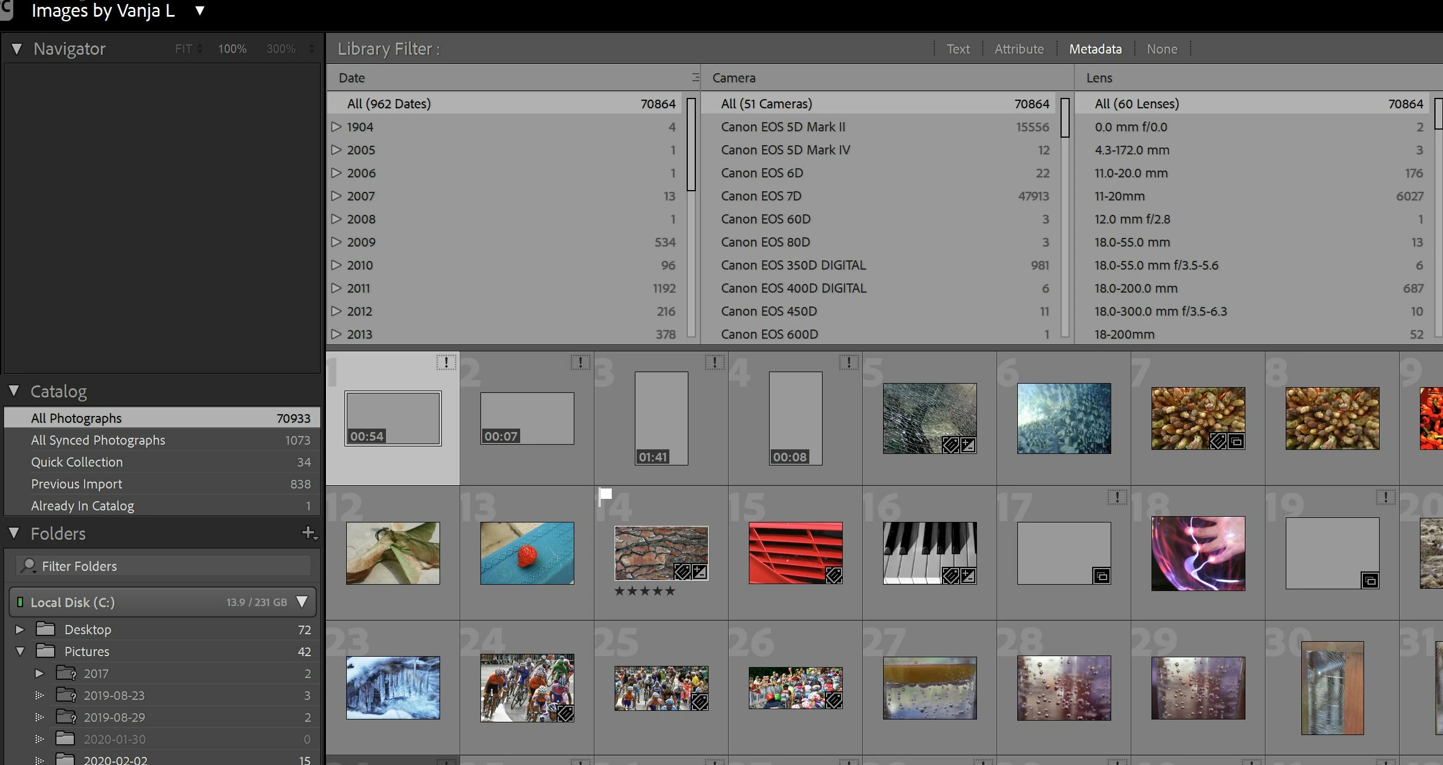Image resolution: width=1443 pixels, height=765 pixels.
Task: Open the catalog identity plate dropdown arrow
Action: click(199, 10)
